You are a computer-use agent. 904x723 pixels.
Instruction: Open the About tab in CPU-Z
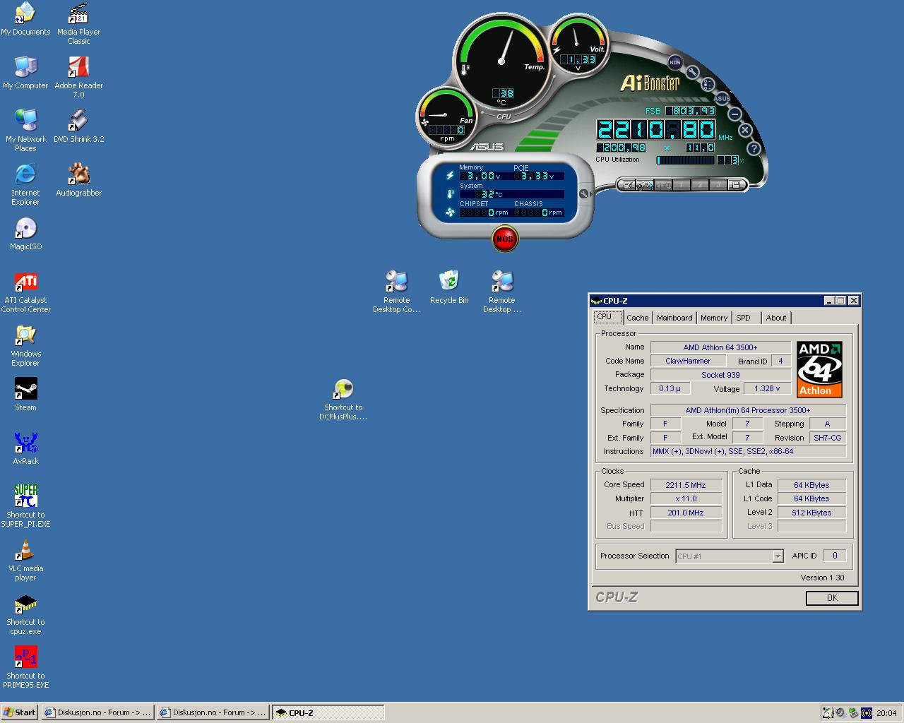tap(776, 318)
